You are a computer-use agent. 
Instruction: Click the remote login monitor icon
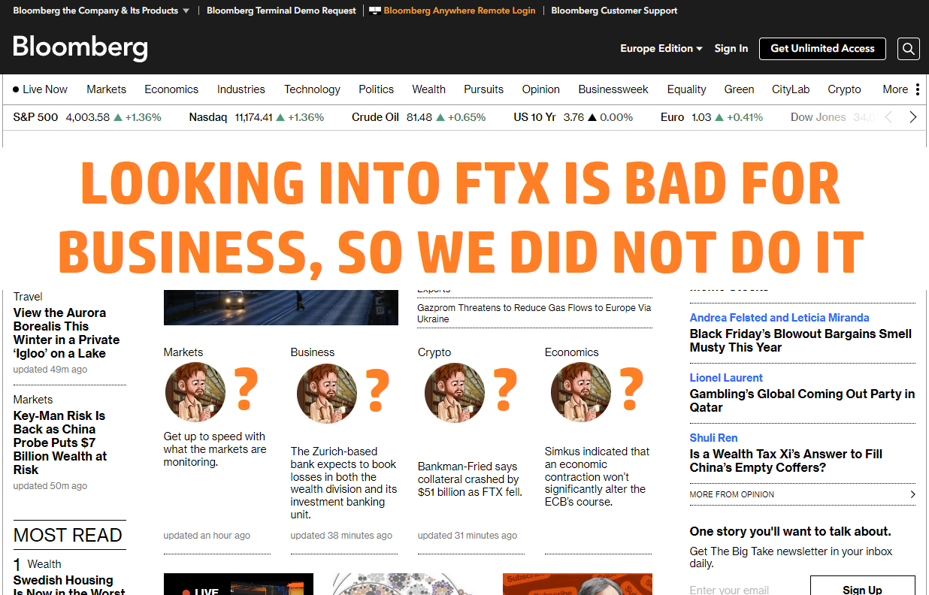[x=375, y=11]
